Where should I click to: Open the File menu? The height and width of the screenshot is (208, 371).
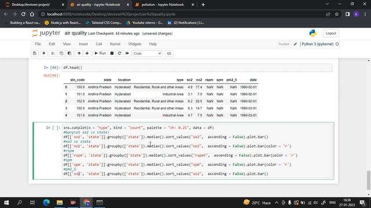pos(38,44)
